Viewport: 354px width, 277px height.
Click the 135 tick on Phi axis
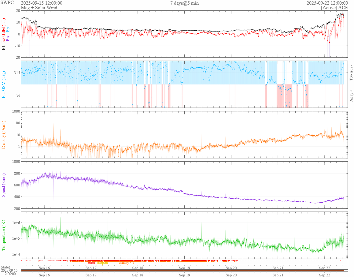[x=17, y=96]
